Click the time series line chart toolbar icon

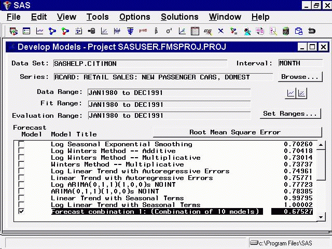(x=39, y=31)
